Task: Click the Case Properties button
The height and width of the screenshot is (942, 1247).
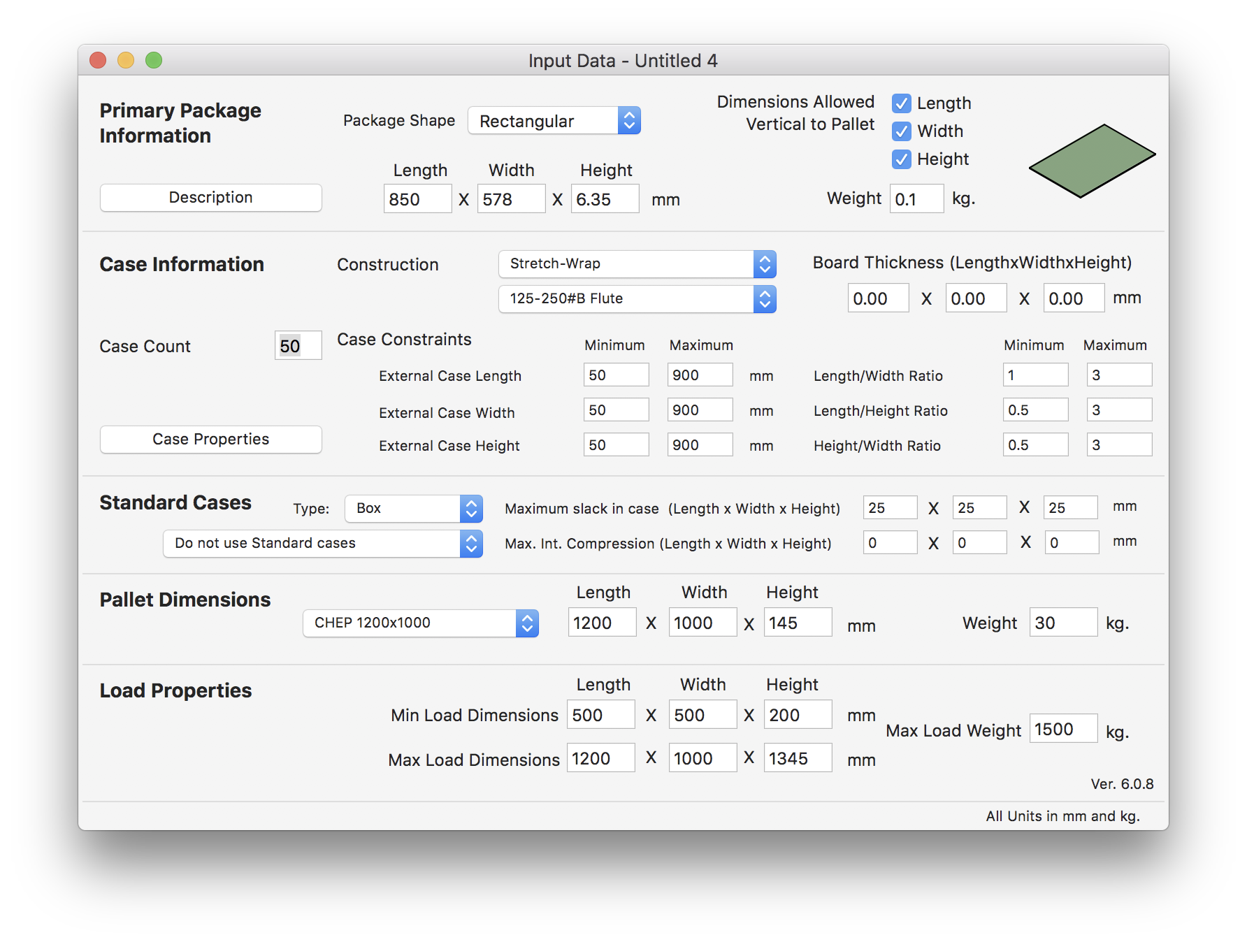Action: pos(211,440)
